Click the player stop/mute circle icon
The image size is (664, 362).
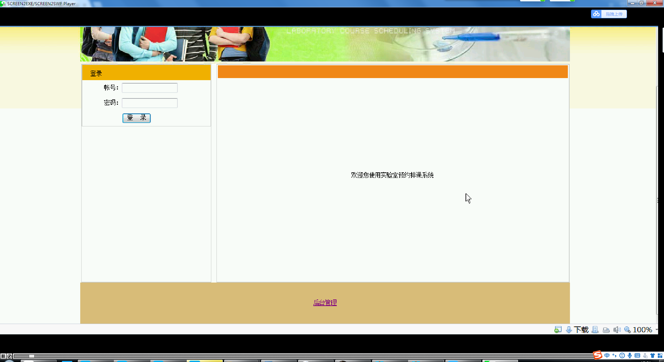[x=10, y=356]
